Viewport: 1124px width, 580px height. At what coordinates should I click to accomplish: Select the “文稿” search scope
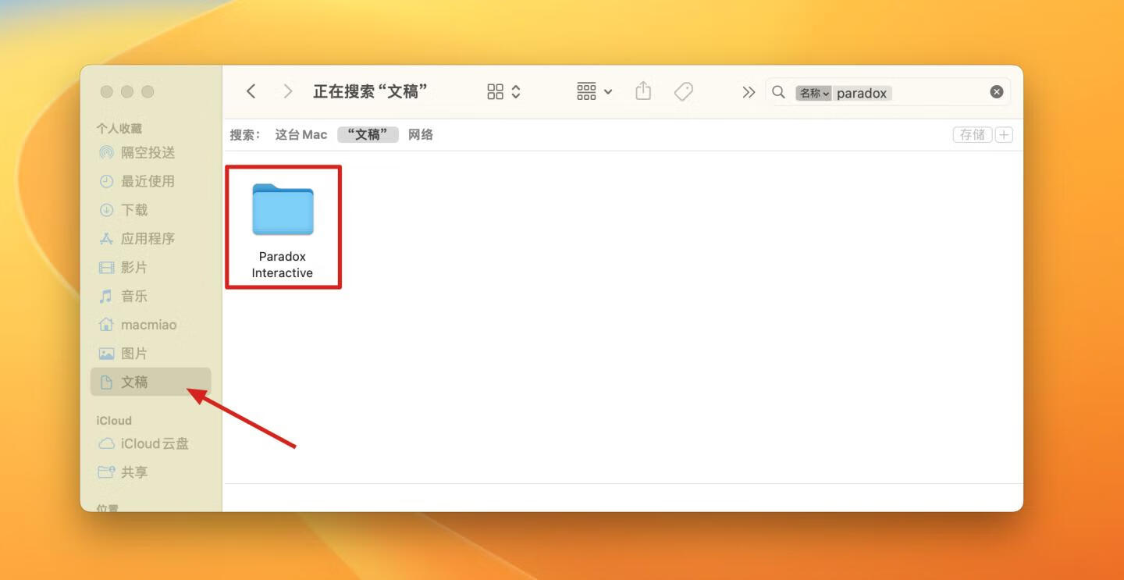tap(368, 134)
